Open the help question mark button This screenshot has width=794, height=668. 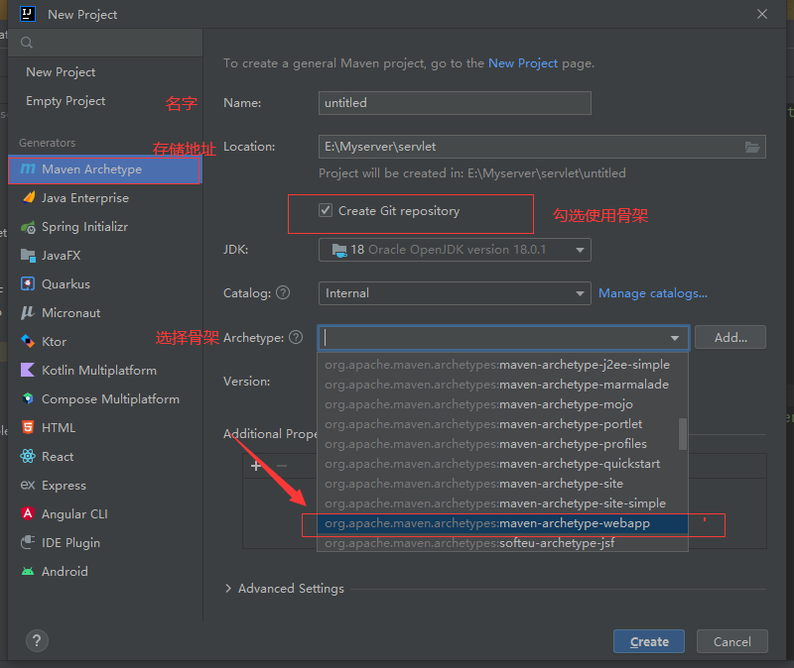(x=37, y=640)
